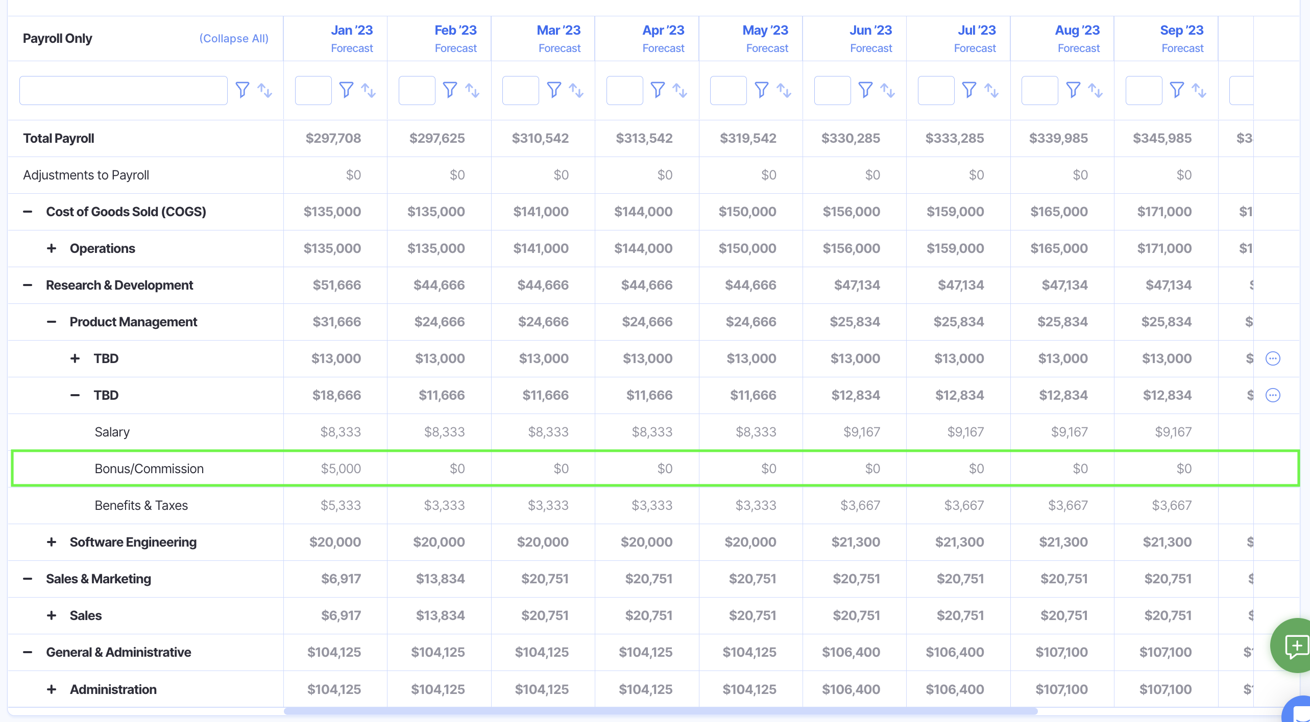Collapse the Sales & Marketing group

click(28, 579)
